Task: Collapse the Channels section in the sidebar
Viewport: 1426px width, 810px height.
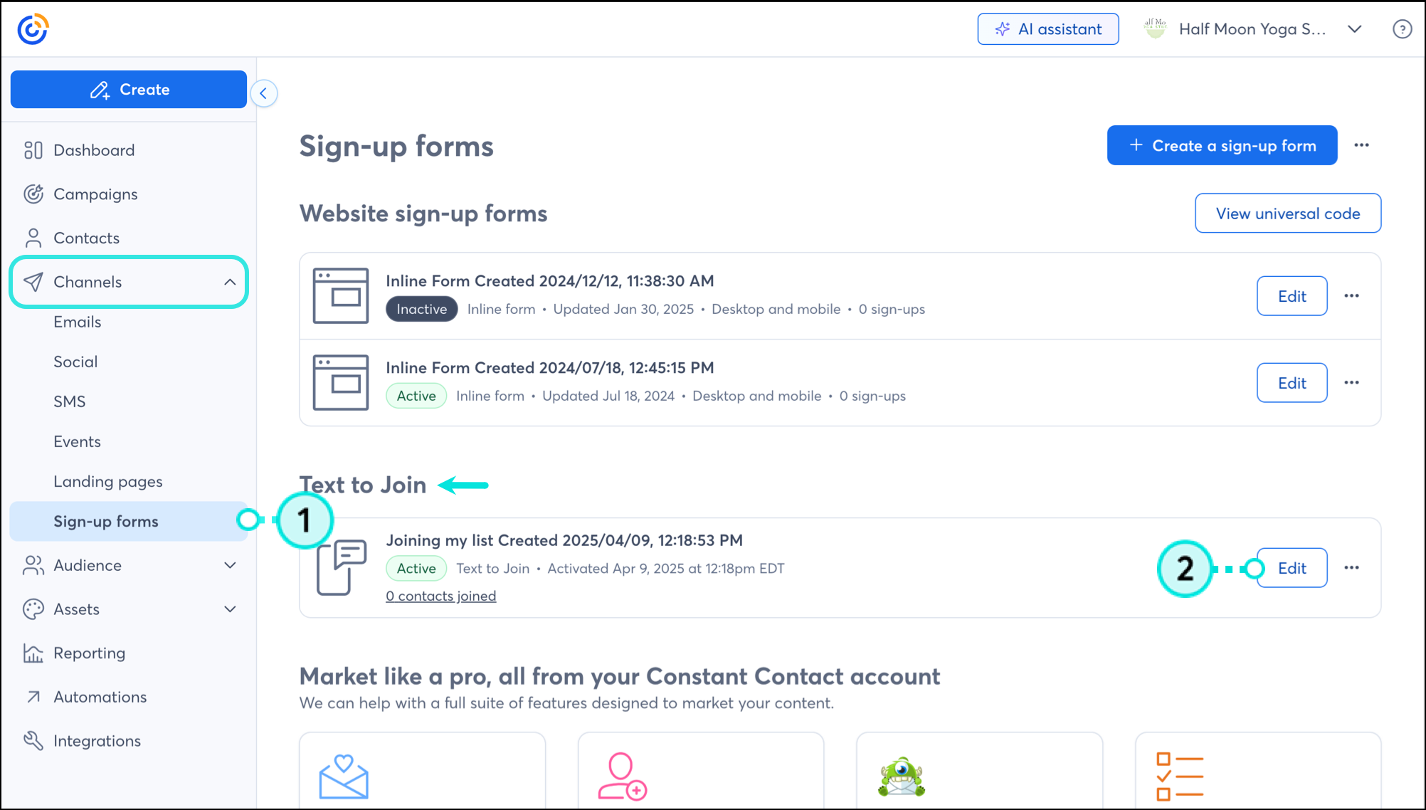Action: click(229, 282)
